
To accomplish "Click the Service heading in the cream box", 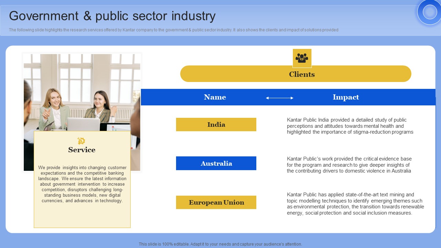I will click(x=82, y=150).
